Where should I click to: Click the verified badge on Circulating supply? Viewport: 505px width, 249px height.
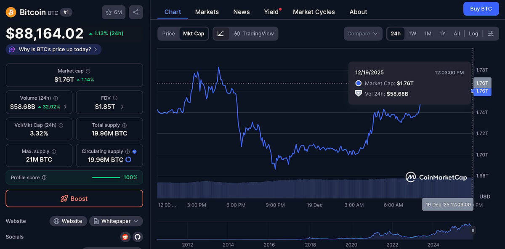point(134,151)
